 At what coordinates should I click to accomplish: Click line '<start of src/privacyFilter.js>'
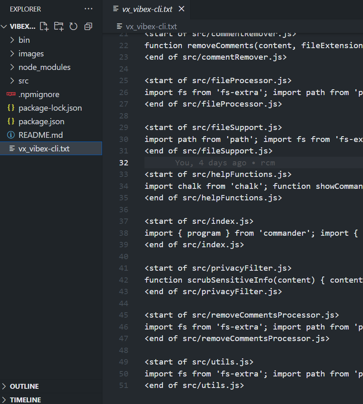218,268
